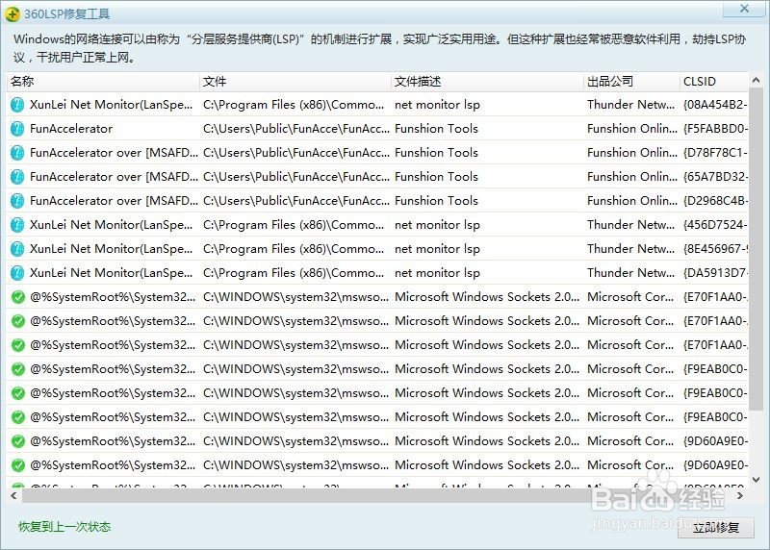Click question icon of row with CLSID {D2968C4B-

17,201
